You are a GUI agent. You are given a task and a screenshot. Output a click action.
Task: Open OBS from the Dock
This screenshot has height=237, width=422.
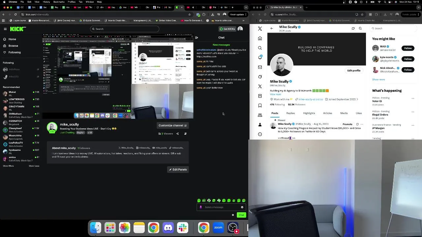(233, 227)
